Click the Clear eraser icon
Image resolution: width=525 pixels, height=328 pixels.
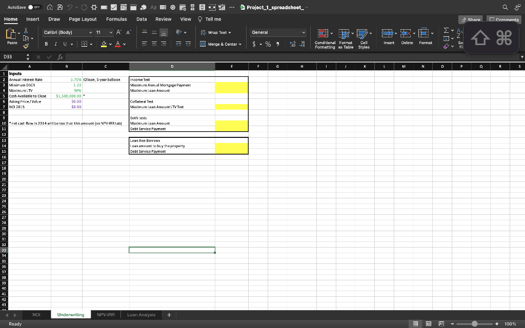pos(446,47)
